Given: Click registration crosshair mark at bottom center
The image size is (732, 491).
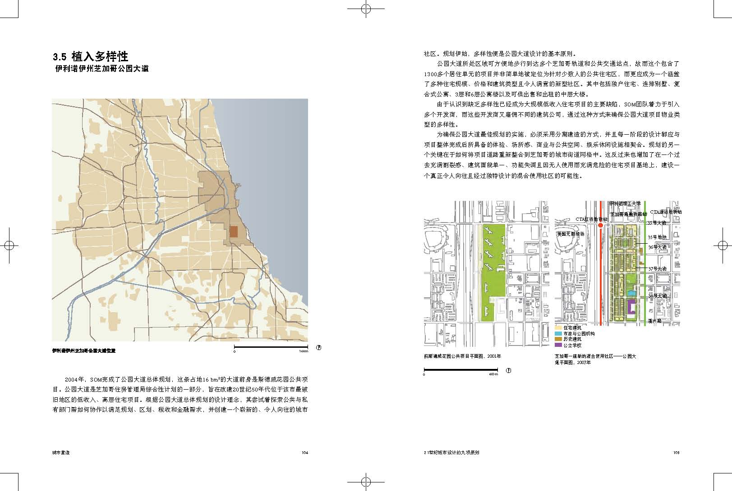Looking at the screenshot, I should [x=366, y=481].
